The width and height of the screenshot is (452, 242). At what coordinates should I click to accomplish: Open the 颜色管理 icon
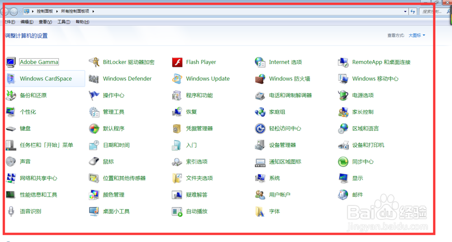tap(94, 195)
